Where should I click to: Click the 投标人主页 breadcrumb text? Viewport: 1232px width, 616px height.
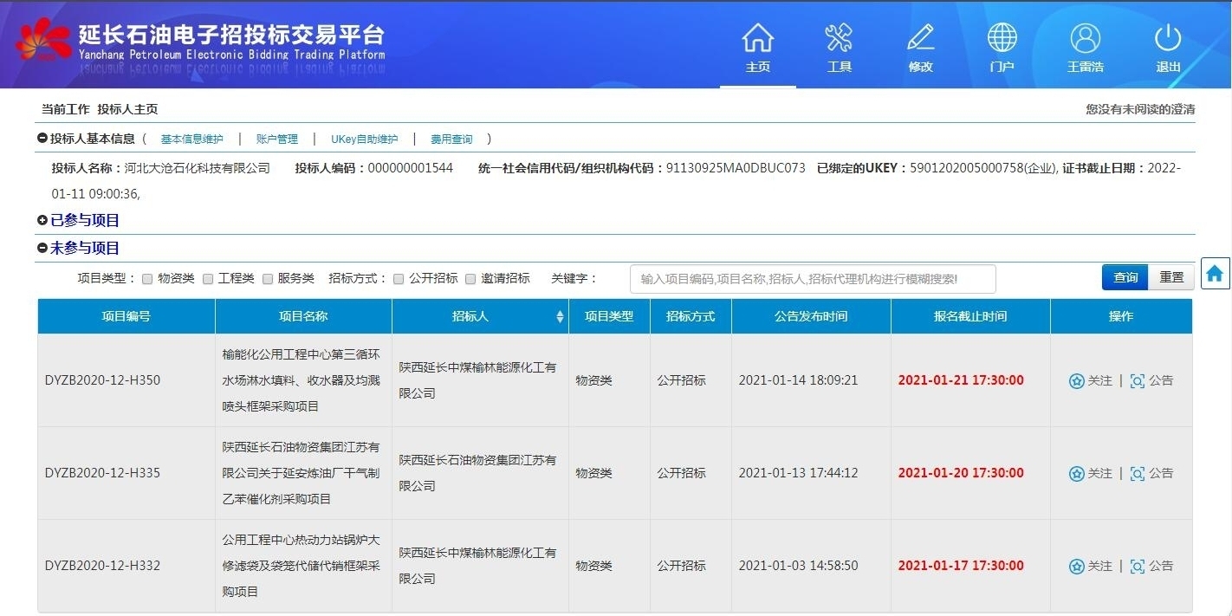127,109
